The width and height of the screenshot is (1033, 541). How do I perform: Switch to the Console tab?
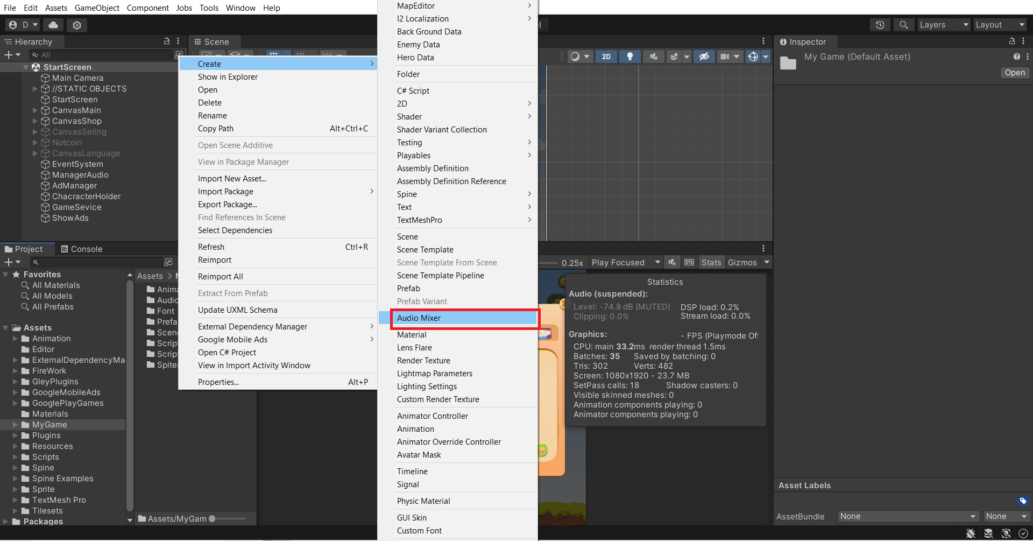(x=81, y=249)
